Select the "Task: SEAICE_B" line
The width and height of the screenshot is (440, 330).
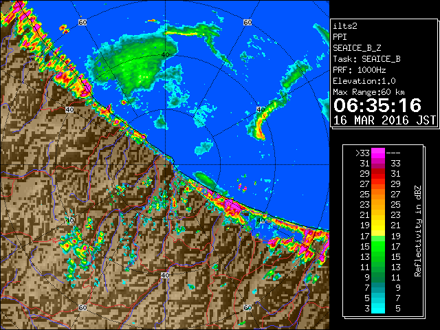coord(366,59)
